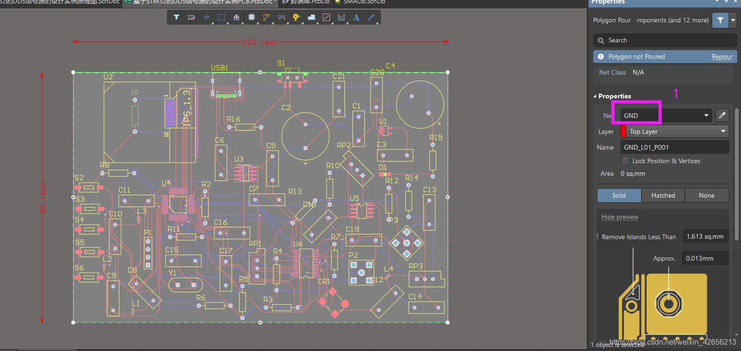
Task: Activate the interactive routing tool
Action: pyautogui.click(x=266, y=17)
